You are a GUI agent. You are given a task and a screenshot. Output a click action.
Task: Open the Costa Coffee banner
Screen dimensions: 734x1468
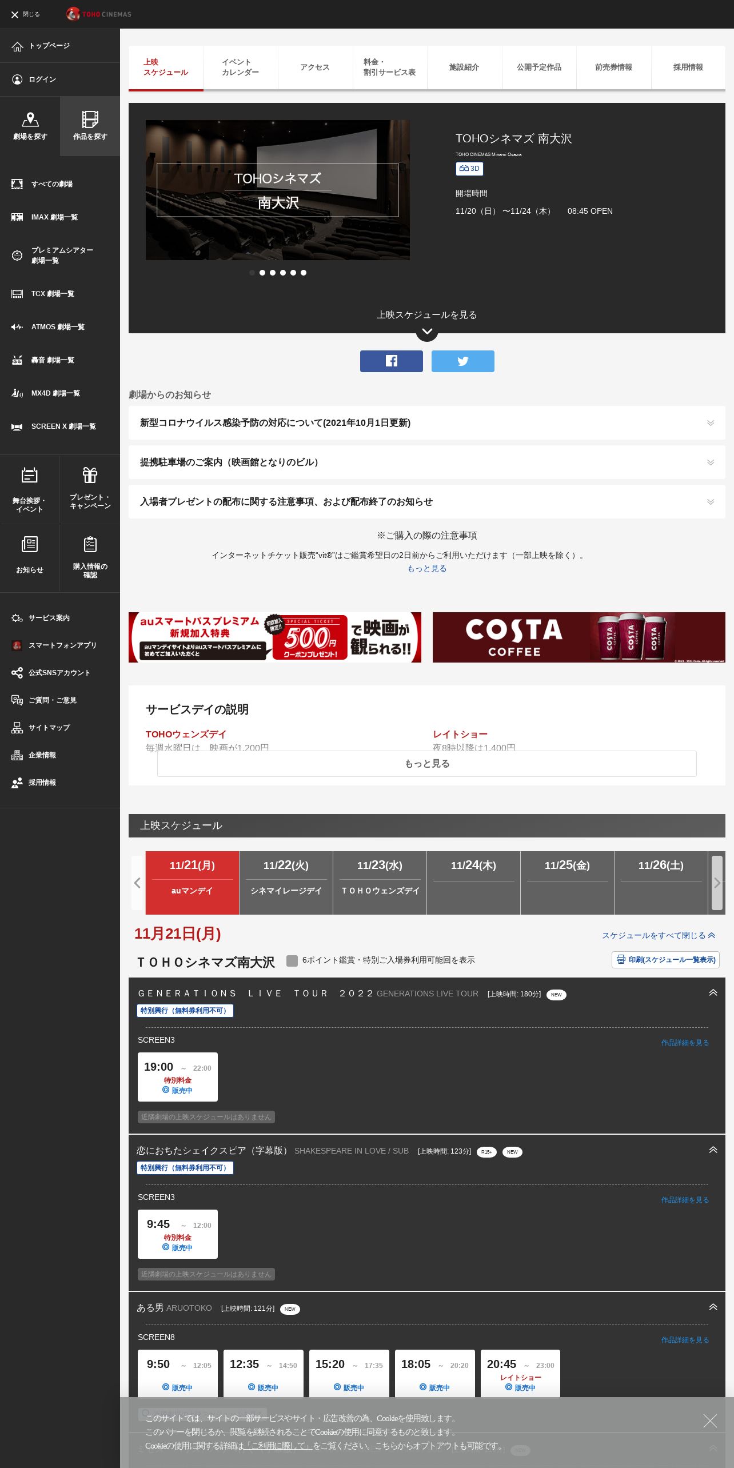click(579, 637)
